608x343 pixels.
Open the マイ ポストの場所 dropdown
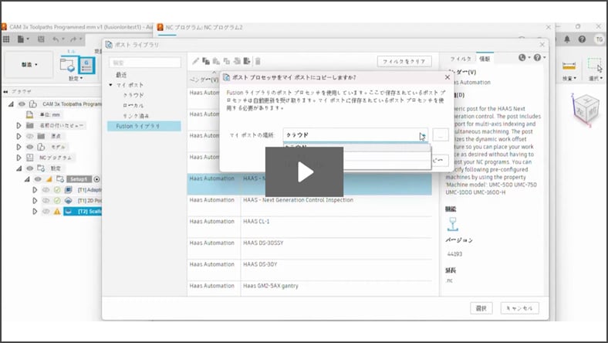pos(355,135)
